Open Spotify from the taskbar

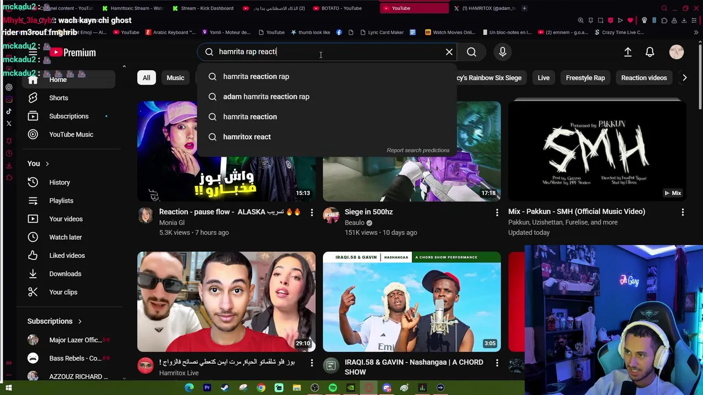(332, 388)
